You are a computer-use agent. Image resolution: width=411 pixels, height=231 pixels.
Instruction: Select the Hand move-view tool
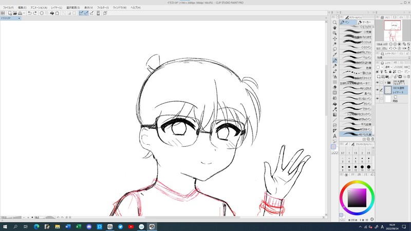(x=335, y=28)
